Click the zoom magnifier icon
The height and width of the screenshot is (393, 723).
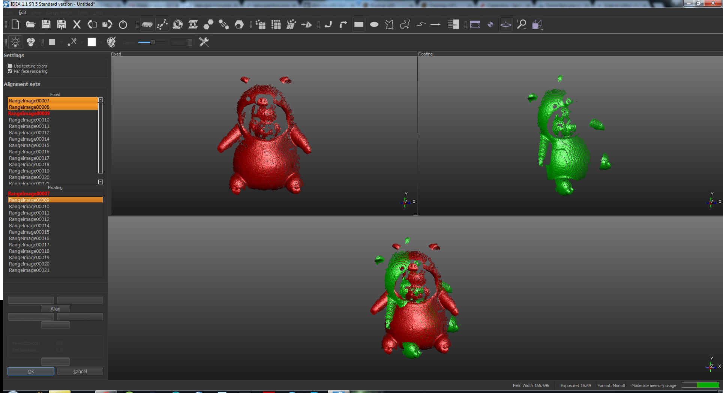tap(521, 25)
